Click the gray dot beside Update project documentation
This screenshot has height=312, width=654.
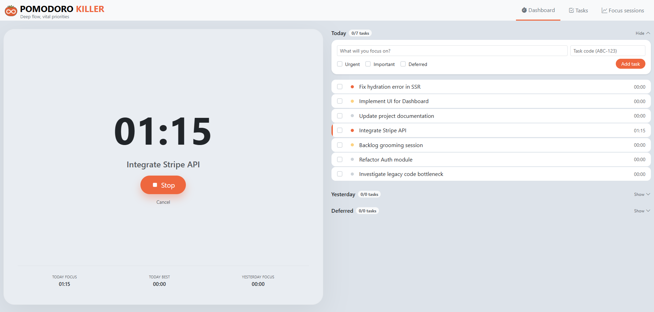pos(352,116)
